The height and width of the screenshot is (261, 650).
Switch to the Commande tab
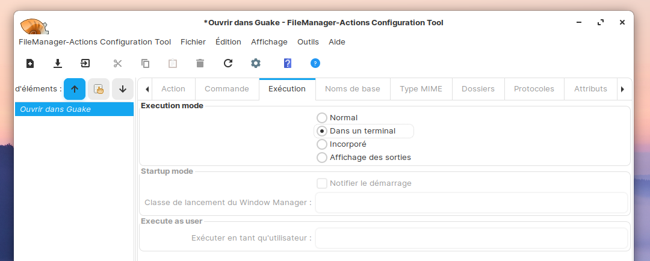point(227,89)
